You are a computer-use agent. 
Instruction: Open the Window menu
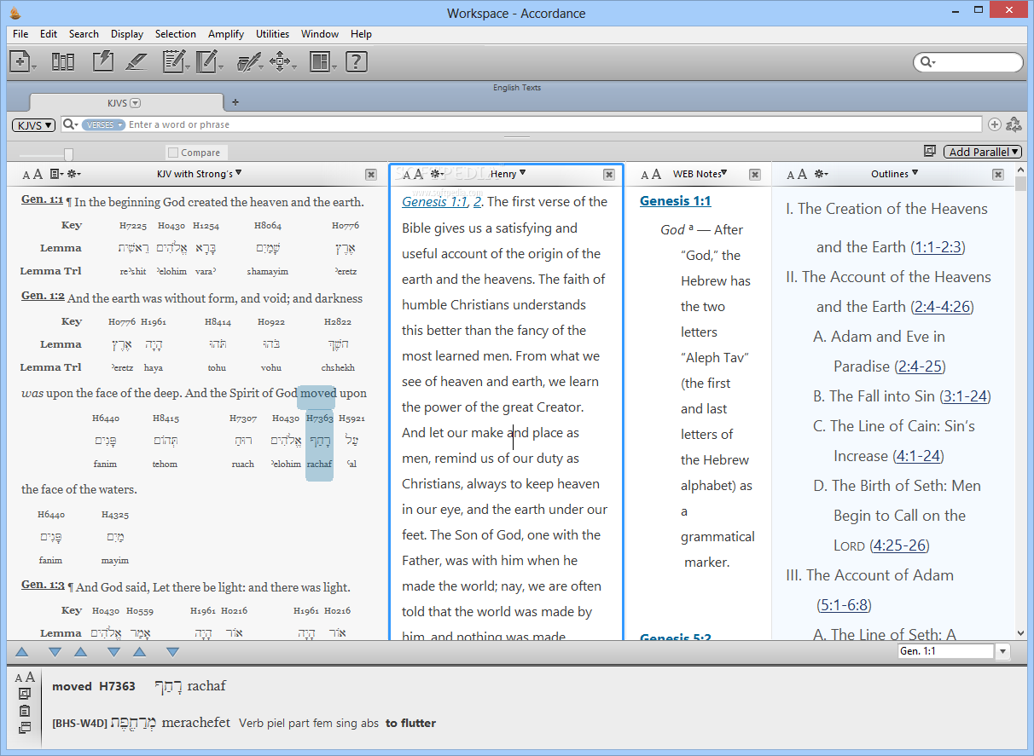point(320,34)
